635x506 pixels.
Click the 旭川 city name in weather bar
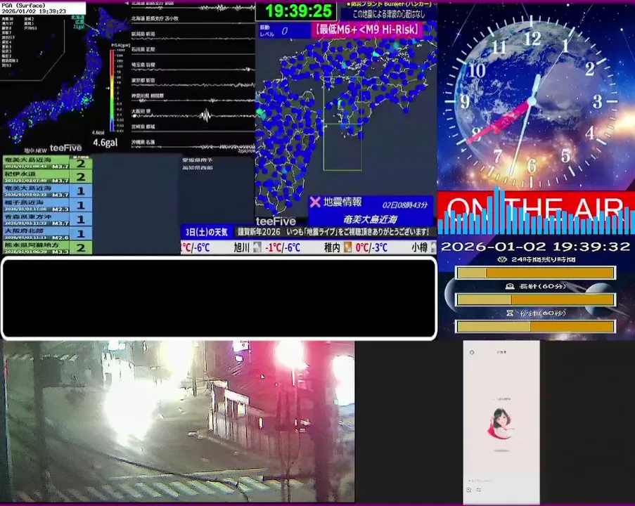click(x=241, y=247)
